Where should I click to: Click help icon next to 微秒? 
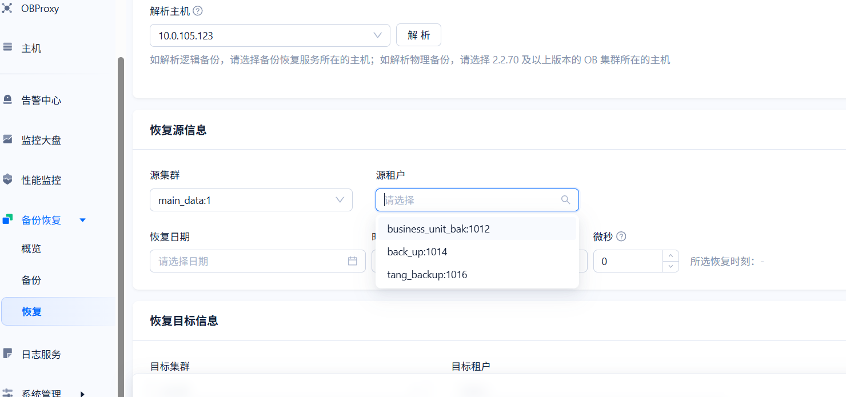[621, 236]
